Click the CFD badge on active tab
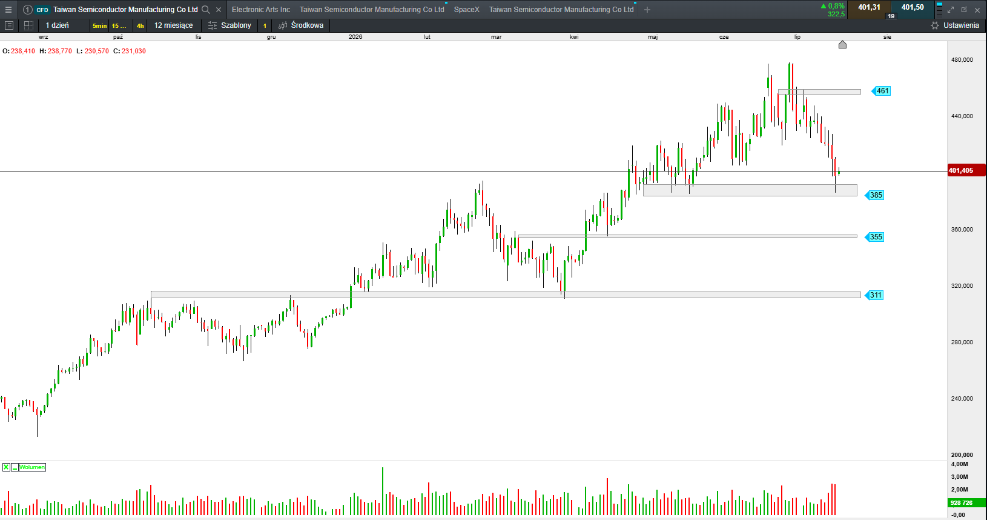 pyautogui.click(x=42, y=10)
